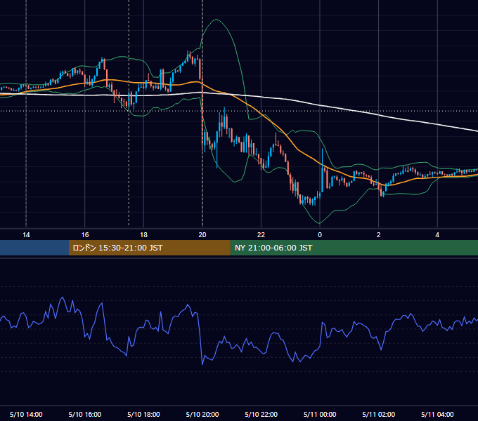Click the 5/11 04:00 time label

point(437,414)
